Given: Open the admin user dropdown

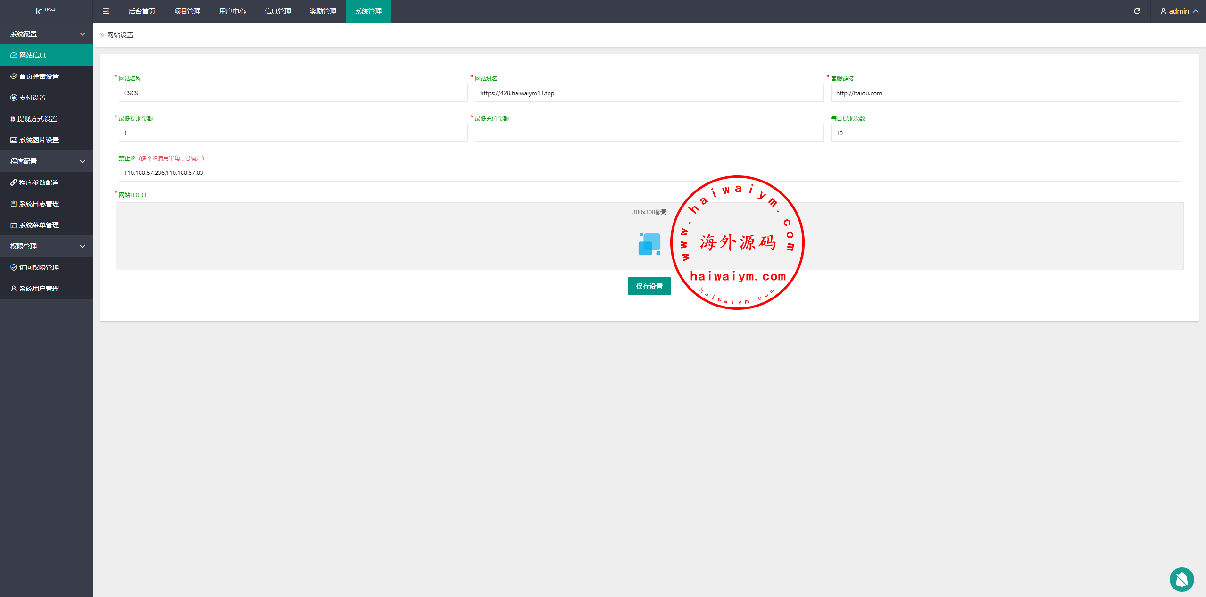Looking at the screenshot, I should click(1179, 11).
